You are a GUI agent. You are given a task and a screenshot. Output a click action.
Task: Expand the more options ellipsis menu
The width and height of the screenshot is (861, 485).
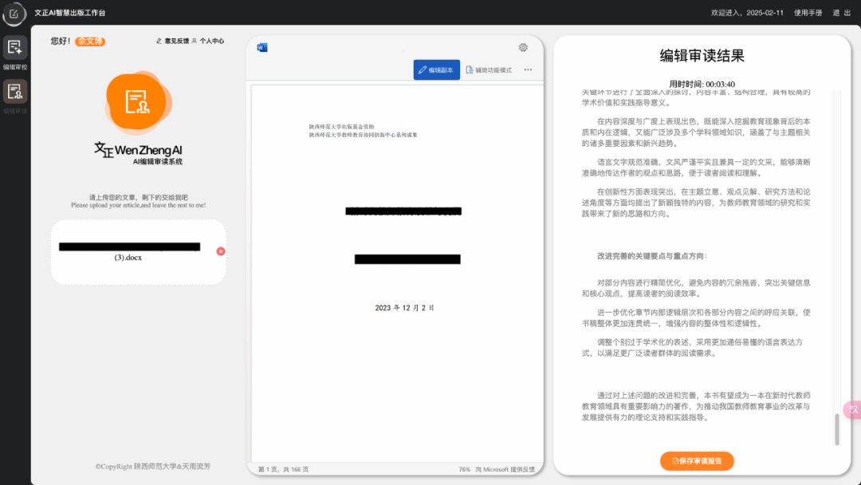[528, 70]
